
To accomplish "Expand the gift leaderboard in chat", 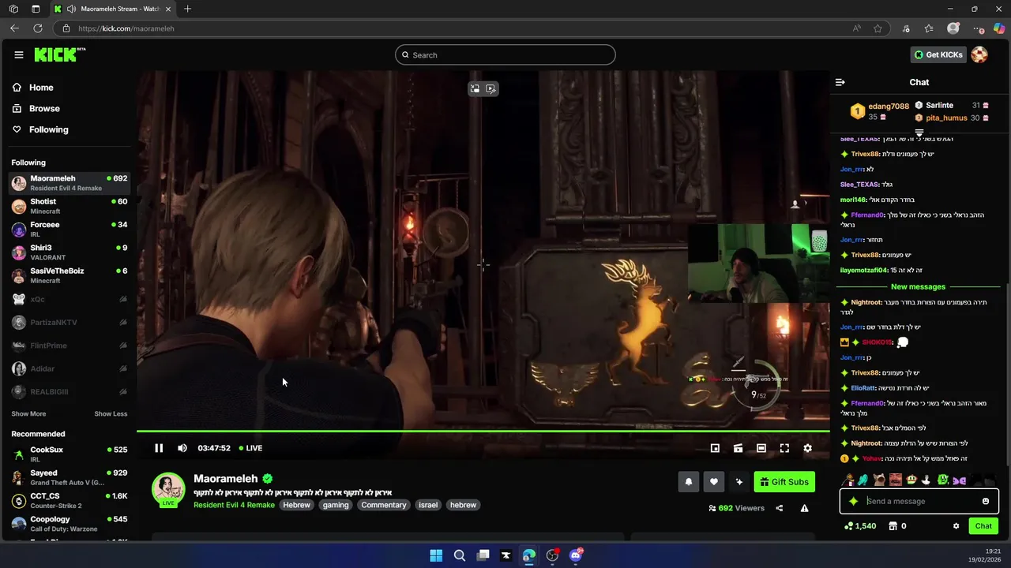I will [x=919, y=133].
